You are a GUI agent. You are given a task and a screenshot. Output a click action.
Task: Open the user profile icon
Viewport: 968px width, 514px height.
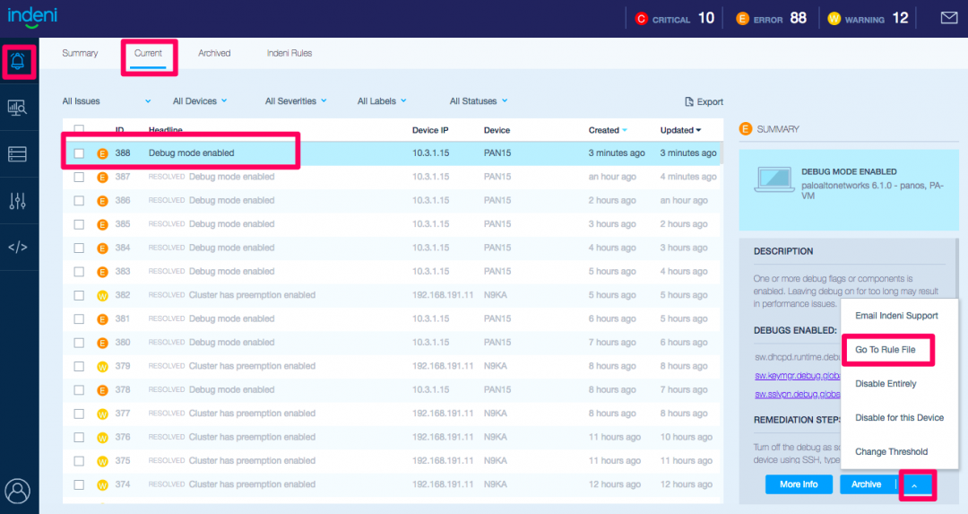click(x=18, y=491)
